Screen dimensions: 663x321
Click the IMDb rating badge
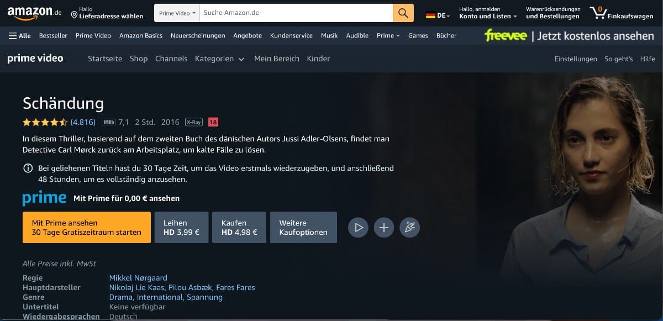coord(109,122)
